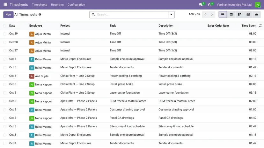The image size is (264, 148).
Task: Click Arjun Mehta avatar on Oct 27 row
Action: tap(32, 51)
